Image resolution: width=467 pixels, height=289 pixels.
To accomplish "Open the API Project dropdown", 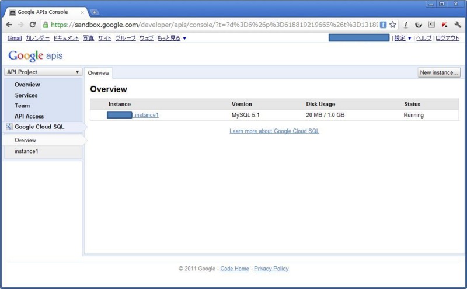I will (43, 72).
